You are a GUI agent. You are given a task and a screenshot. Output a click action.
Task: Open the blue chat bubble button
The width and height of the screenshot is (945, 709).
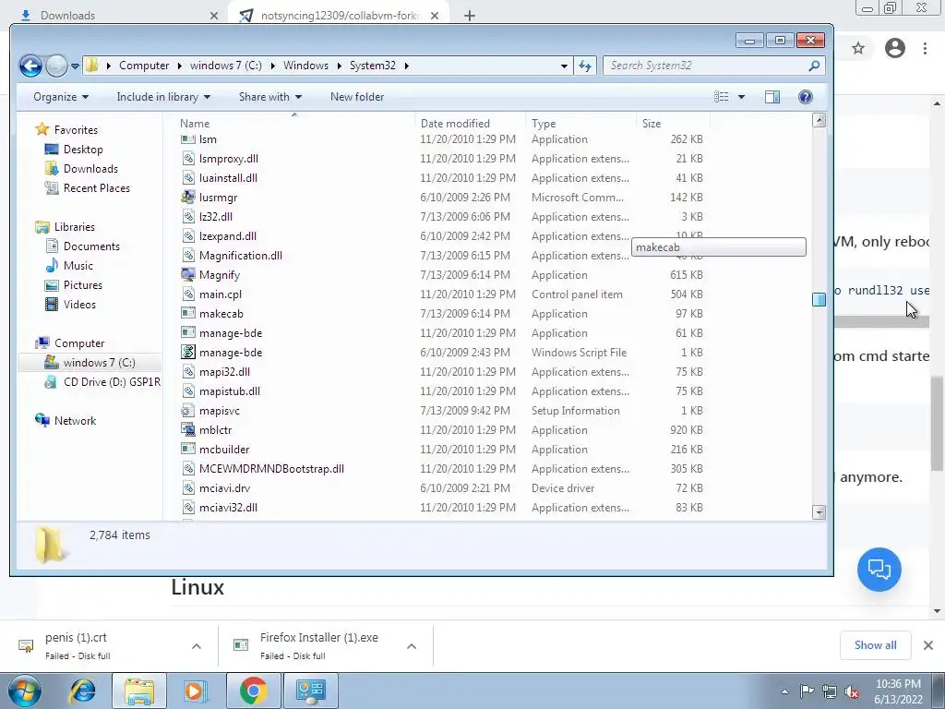click(879, 569)
